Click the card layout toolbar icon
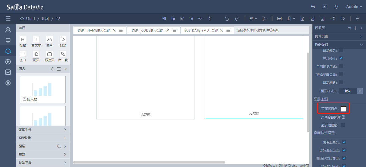Image resolution: width=366 pixels, height=167 pixels. click(279, 19)
